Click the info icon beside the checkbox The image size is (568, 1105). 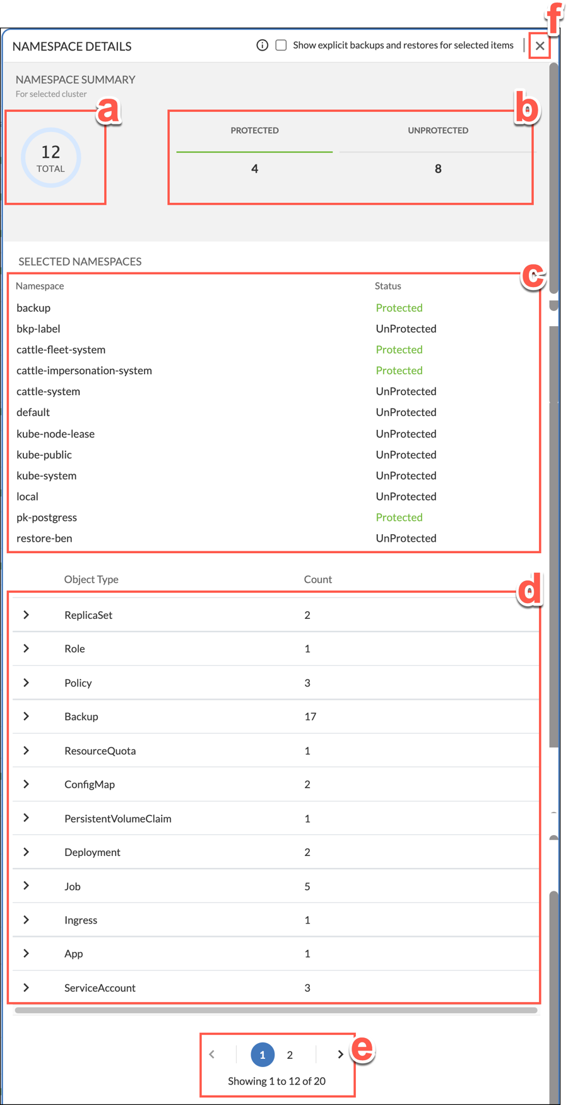pos(263,46)
